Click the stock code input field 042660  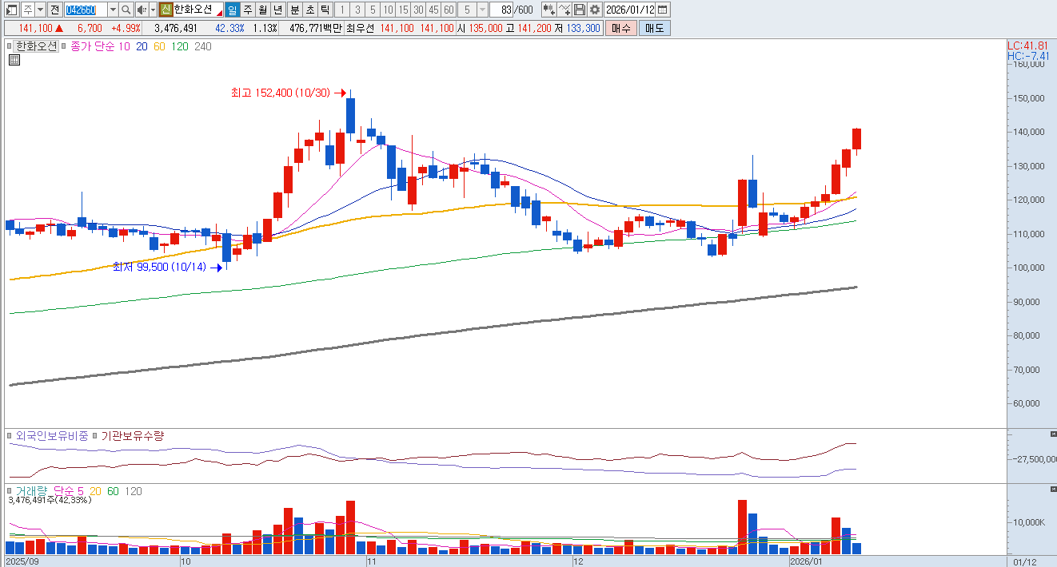[x=85, y=10]
